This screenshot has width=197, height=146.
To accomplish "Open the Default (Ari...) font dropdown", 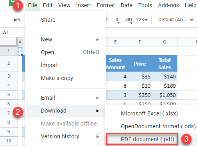I will click(176, 20).
